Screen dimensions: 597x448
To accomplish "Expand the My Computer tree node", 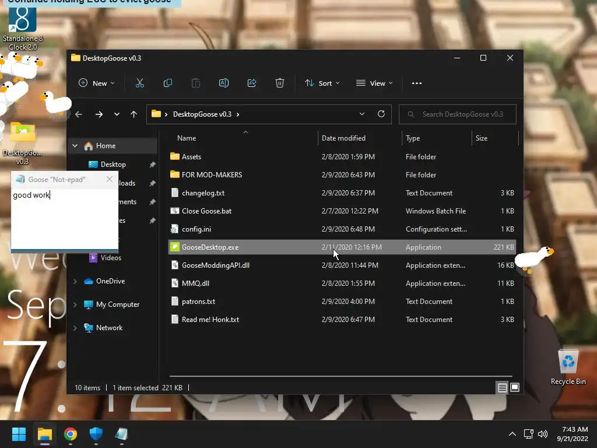I will click(x=75, y=304).
